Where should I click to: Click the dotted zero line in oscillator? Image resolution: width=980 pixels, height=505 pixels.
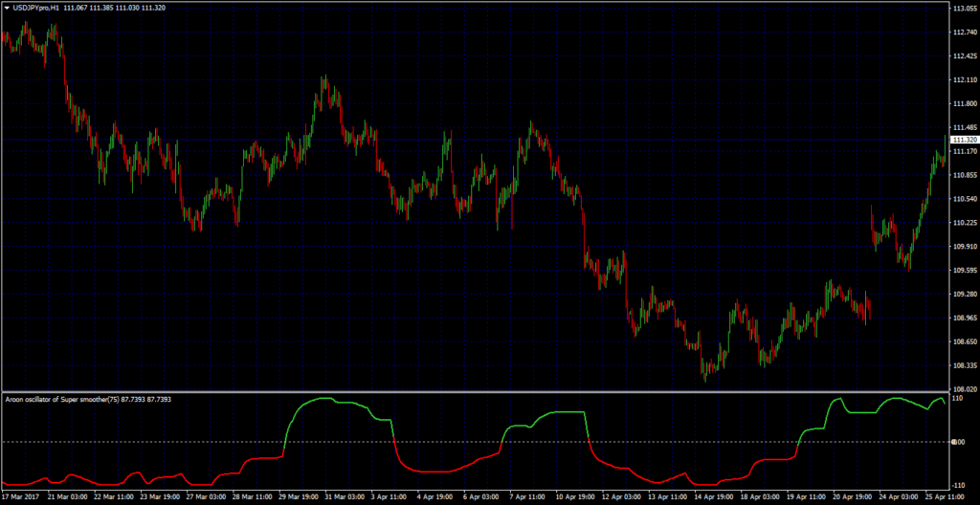(479, 442)
